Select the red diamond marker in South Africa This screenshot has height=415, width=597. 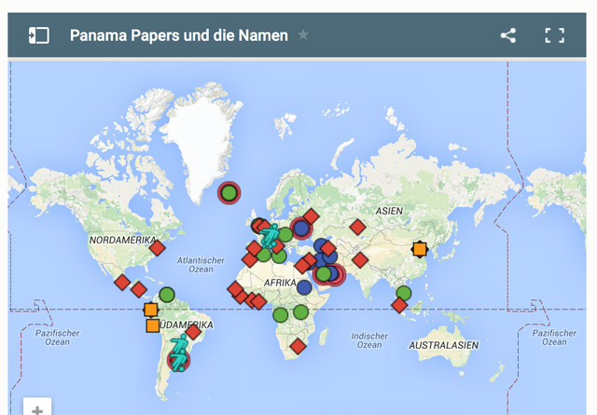point(298,347)
